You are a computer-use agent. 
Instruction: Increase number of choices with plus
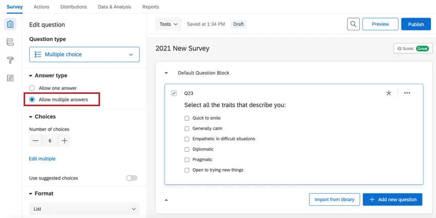click(x=64, y=141)
